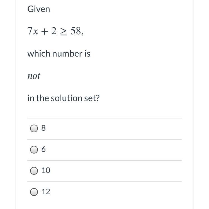Select the radio button for answer 8
The height and width of the screenshot is (209, 209).
click(x=34, y=128)
